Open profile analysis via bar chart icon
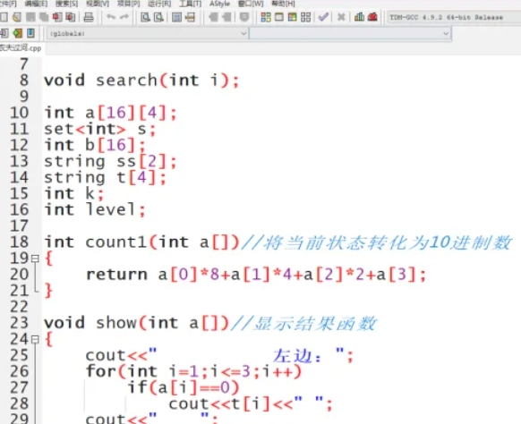This screenshot has width=521, height=424. coord(359,17)
